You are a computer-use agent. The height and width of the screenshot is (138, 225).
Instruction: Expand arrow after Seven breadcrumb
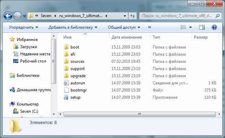(55, 16)
